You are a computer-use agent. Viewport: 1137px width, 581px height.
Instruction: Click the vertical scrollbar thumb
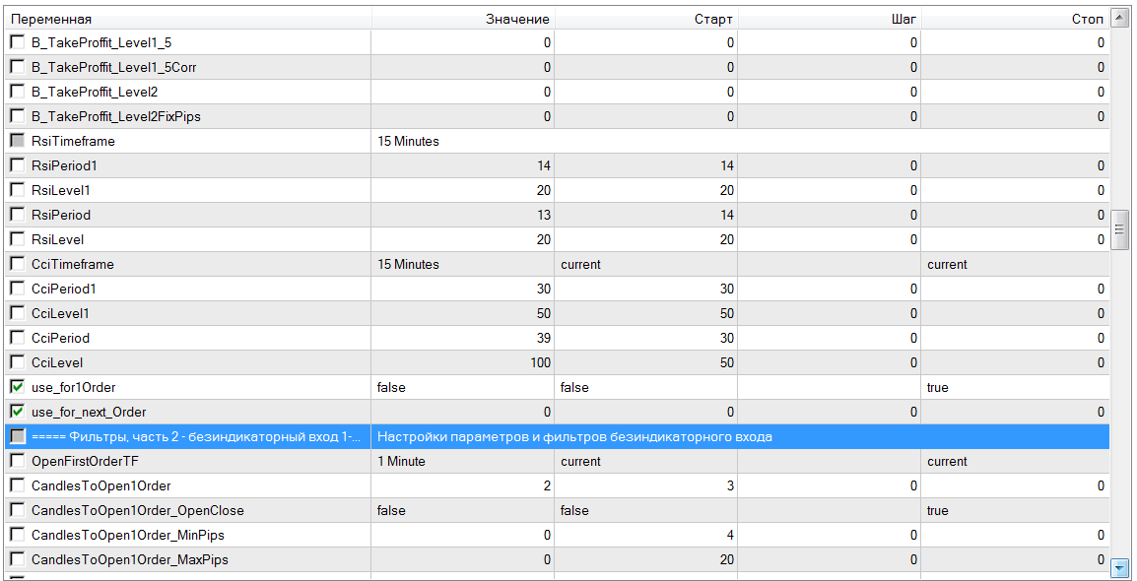(1119, 229)
